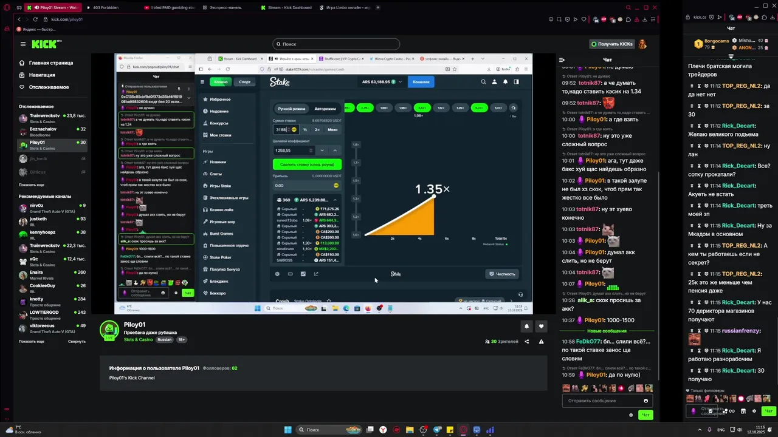Image resolution: width=778 pixels, height=437 pixels.
Task: Open followed channel Beznachalov
Action: pos(52,130)
